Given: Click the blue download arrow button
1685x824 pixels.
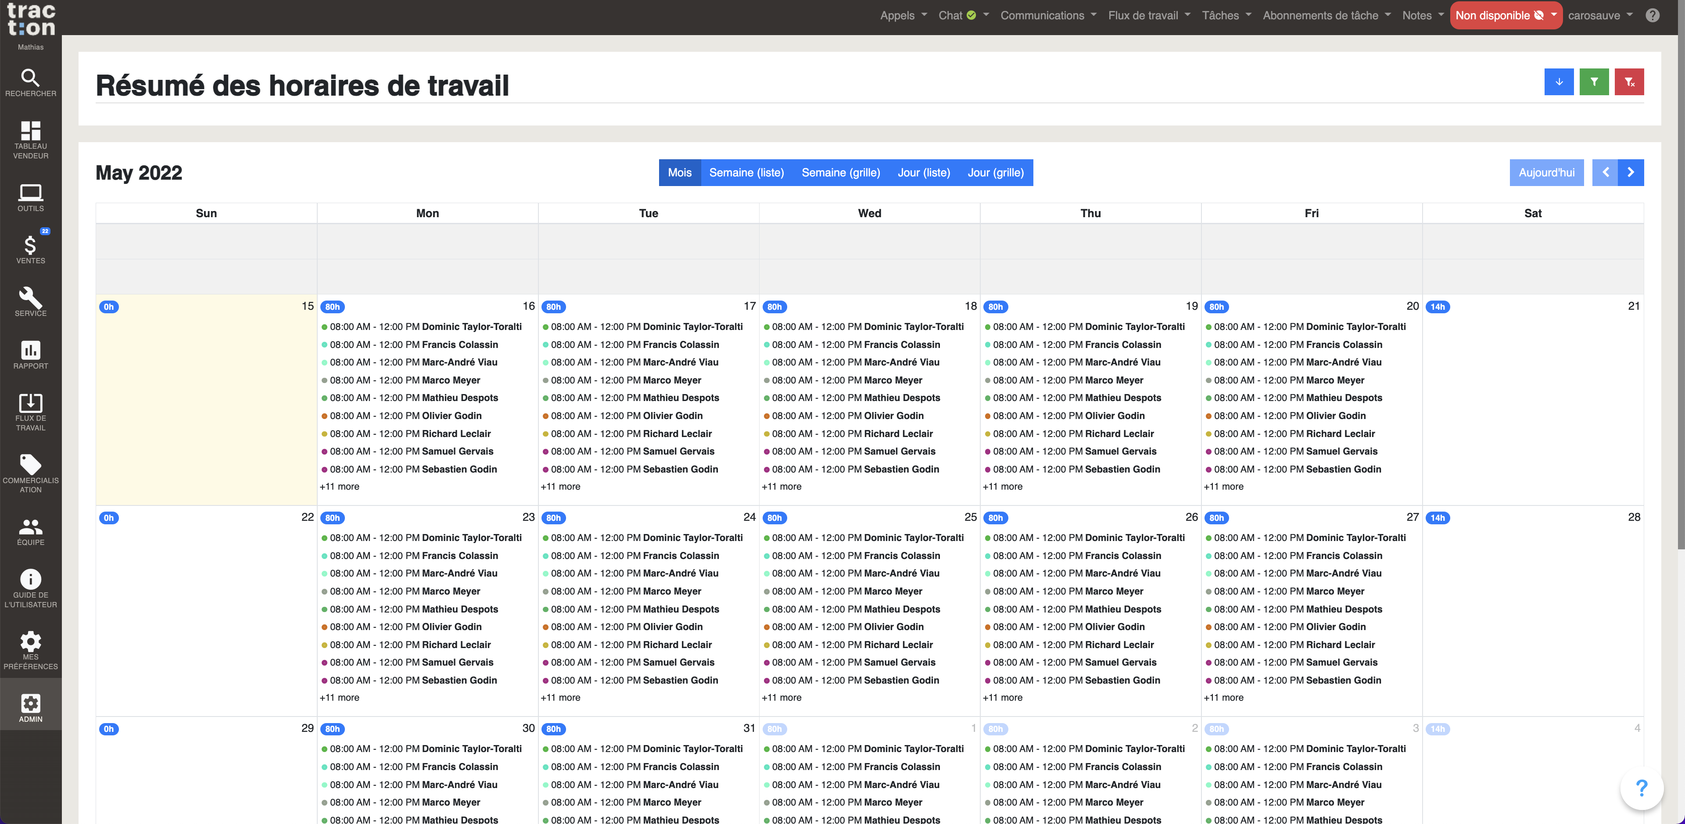Looking at the screenshot, I should pyautogui.click(x=1559, y=82).
